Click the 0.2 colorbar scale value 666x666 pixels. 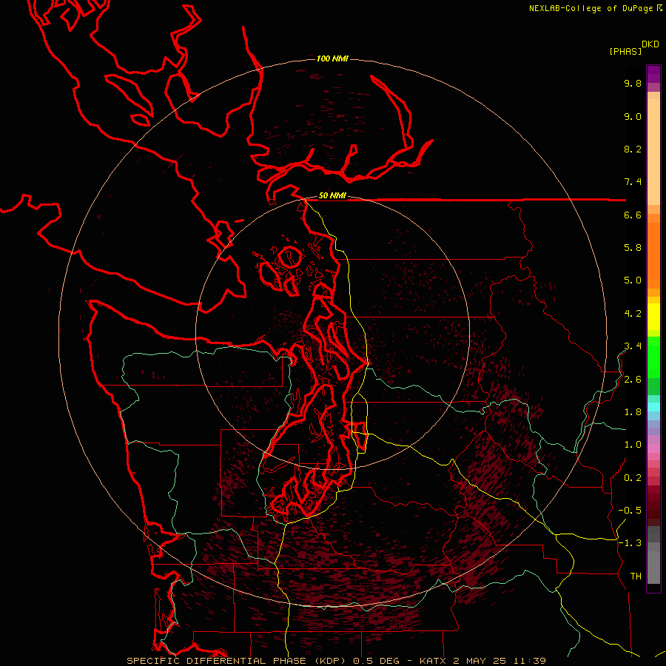(633, 478)
